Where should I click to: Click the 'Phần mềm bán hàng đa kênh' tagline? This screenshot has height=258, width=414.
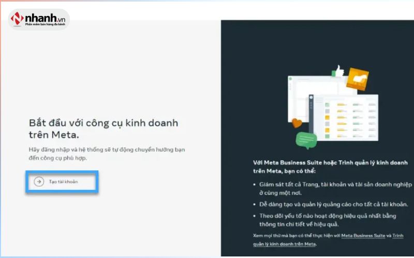click(45, 24)
